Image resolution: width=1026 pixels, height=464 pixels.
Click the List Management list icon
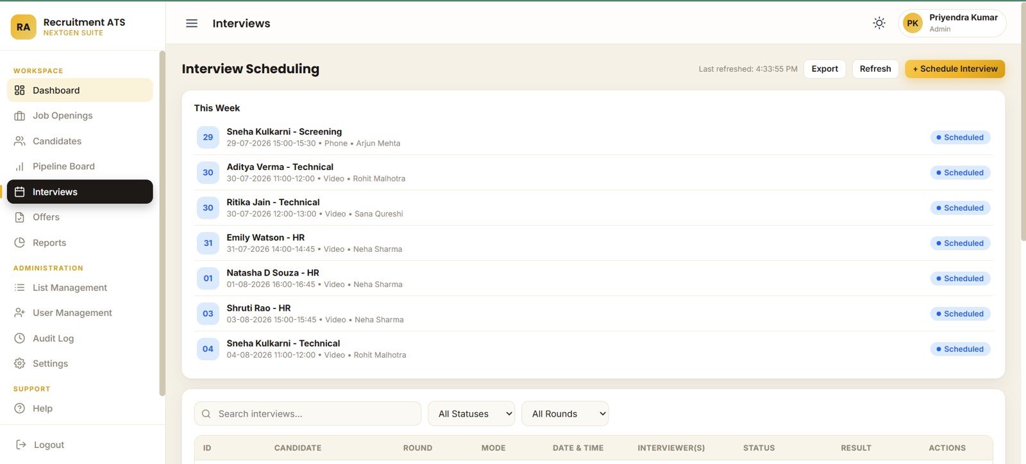[20, 288]
